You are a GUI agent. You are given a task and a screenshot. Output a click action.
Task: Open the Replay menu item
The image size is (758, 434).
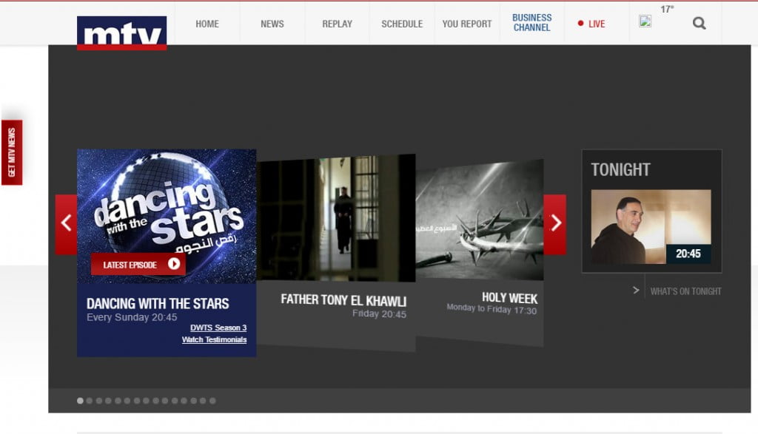[x=338, y=24]
